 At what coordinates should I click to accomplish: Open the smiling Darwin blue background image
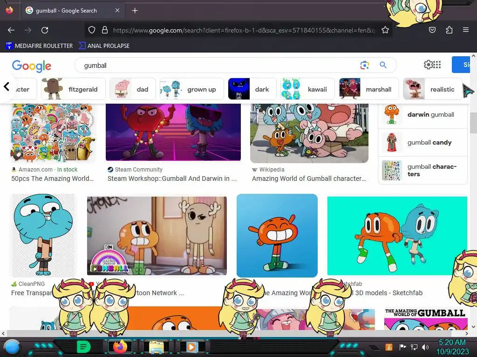pyautogui.click(x=277, y=236)
